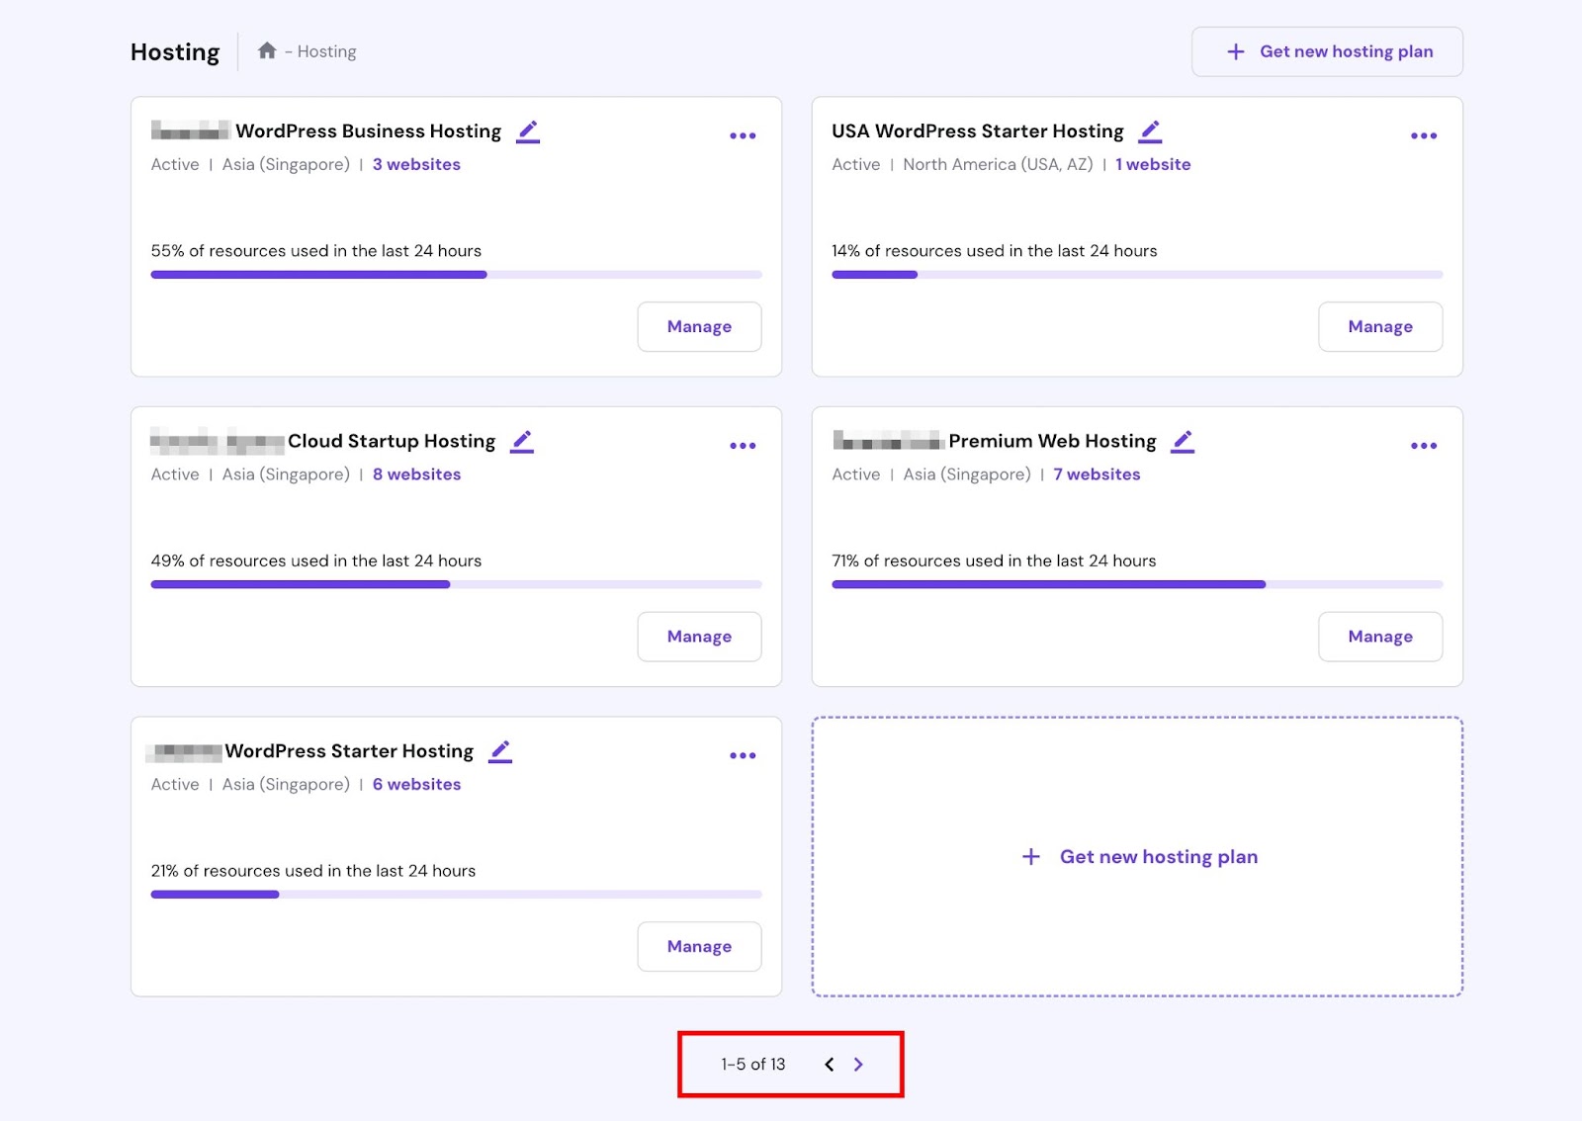Image resolution: width=1582 pixels, height=1121 pixels.
Task: Open more options for USA WordPress Starter Hosting
Action: click(x=1424, y=135)
